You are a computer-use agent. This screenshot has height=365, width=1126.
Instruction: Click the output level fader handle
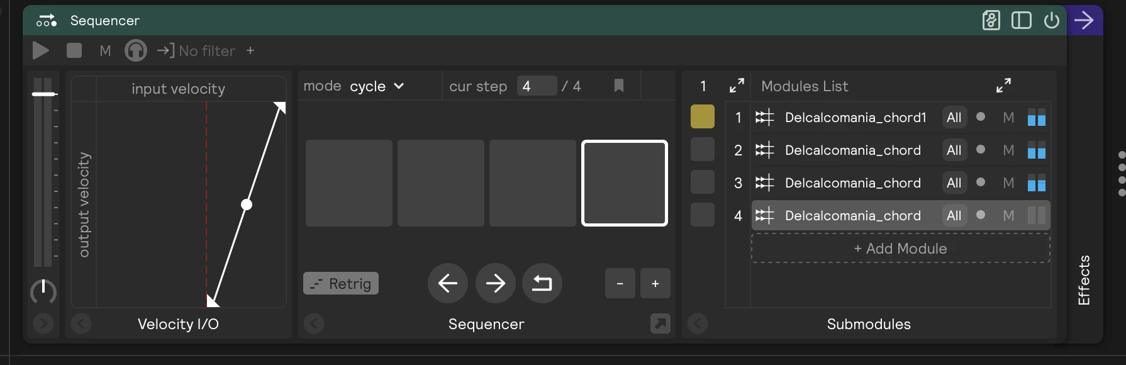[x=44, y=94]
